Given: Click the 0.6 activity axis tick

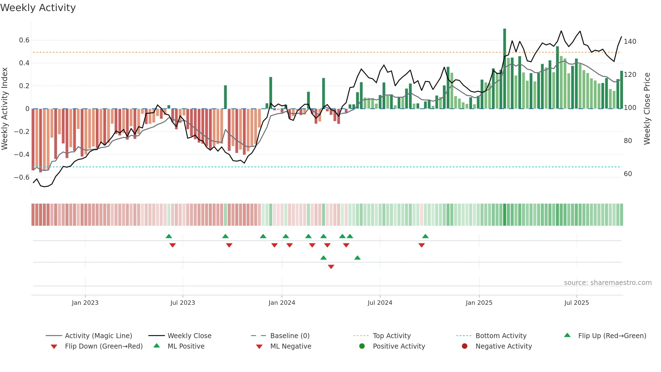Looking at the screenshot, I should click(24, 40).
